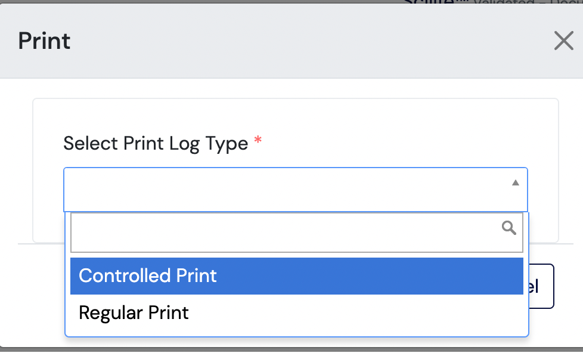Collapse the dropdown using the up arrow
The height and width of the screenshot is (353, 583).
click(x=515, y=182)
